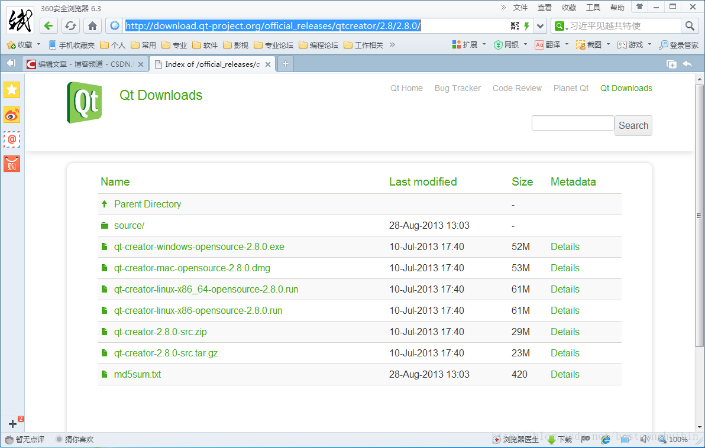Open the 工作相关 bookmarks folder

364,45
